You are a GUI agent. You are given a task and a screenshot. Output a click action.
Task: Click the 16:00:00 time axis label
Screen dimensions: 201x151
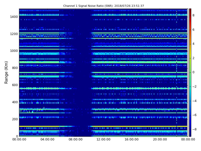(132, 139)
